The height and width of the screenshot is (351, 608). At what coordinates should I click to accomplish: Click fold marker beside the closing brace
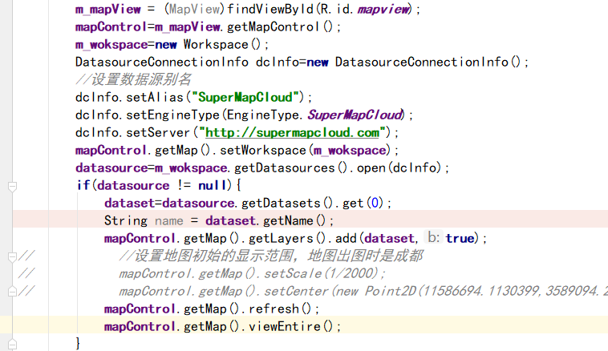coord(12,343)
